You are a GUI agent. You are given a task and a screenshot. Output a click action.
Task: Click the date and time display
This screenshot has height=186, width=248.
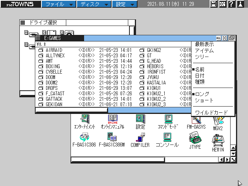(170, 4)
